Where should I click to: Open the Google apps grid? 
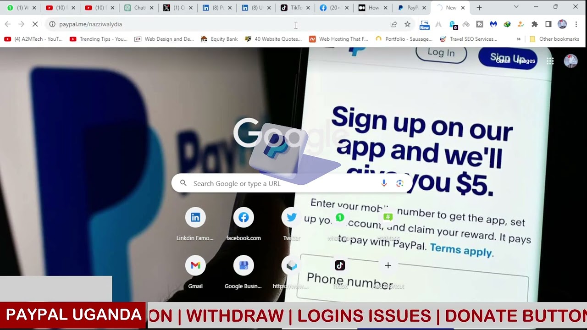[550, 61]
